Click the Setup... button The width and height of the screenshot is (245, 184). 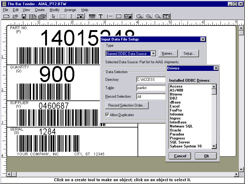coord(189,53)
